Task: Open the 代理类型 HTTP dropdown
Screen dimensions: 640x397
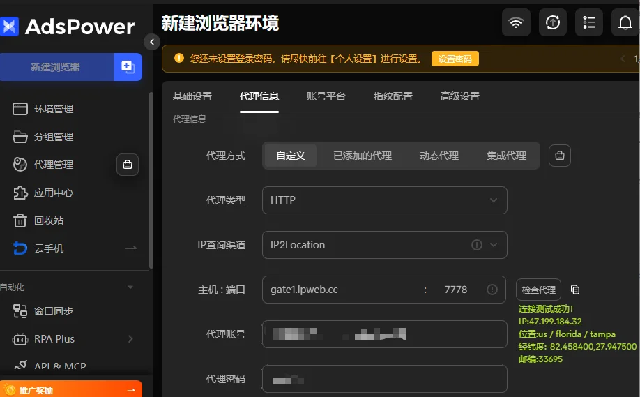Action: tap(385, 200)
